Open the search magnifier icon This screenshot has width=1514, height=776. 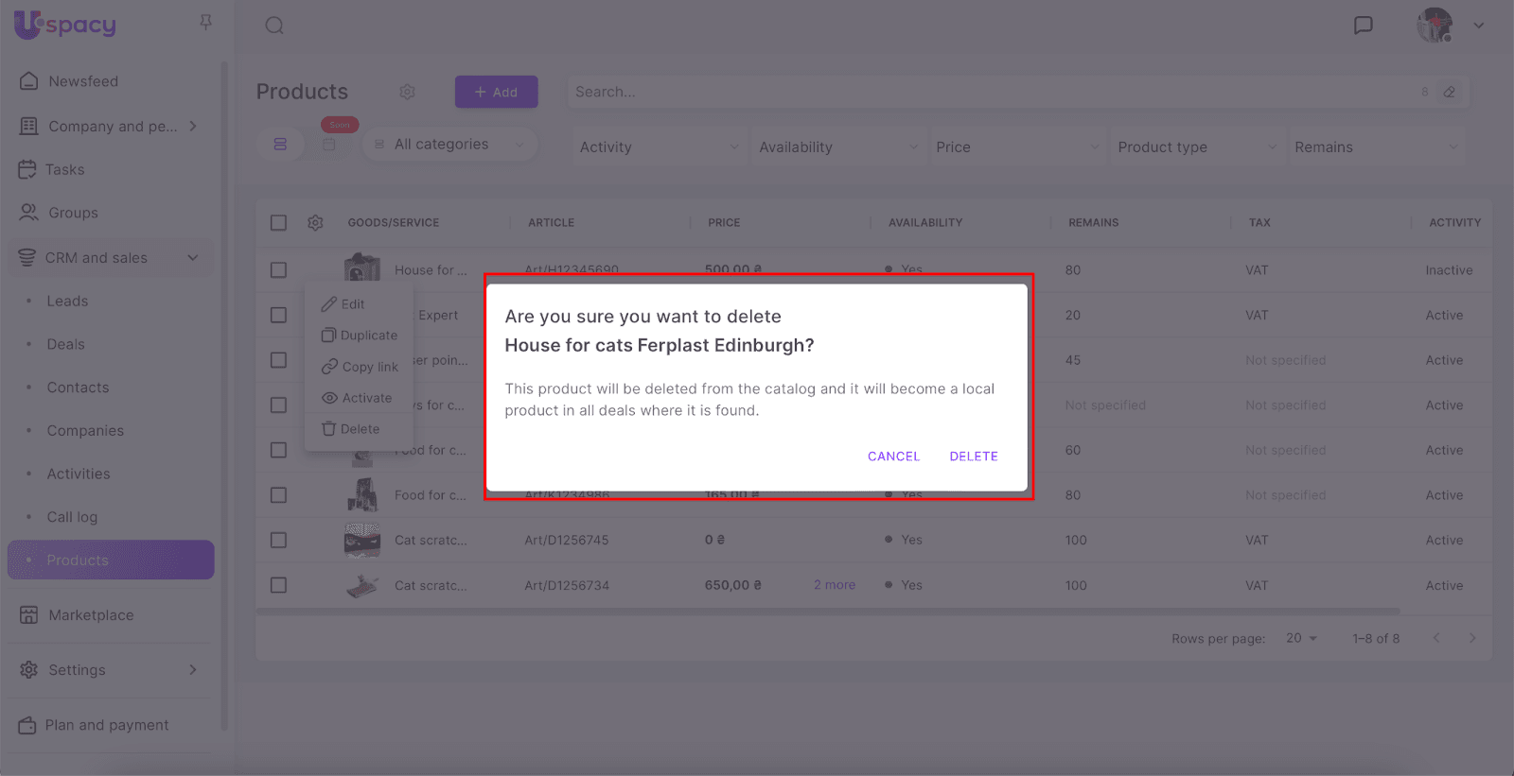pos(274,26)
